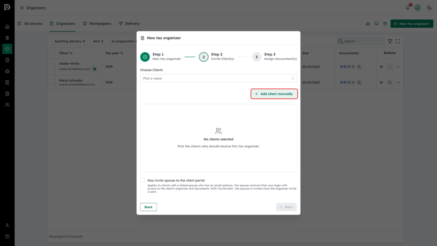Open the Choose Clients dropdown
Screen dimensions: 437x246
218,79
